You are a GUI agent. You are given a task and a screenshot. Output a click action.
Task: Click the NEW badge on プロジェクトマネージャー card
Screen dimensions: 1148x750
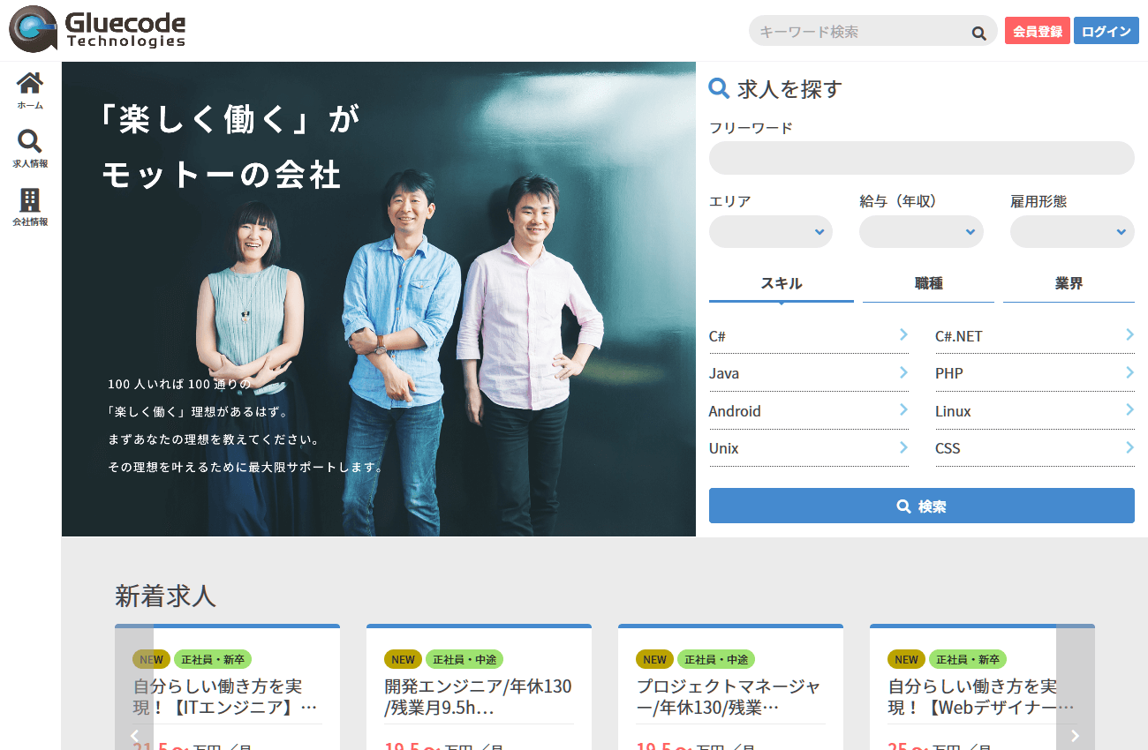click(x=654, y=659)
